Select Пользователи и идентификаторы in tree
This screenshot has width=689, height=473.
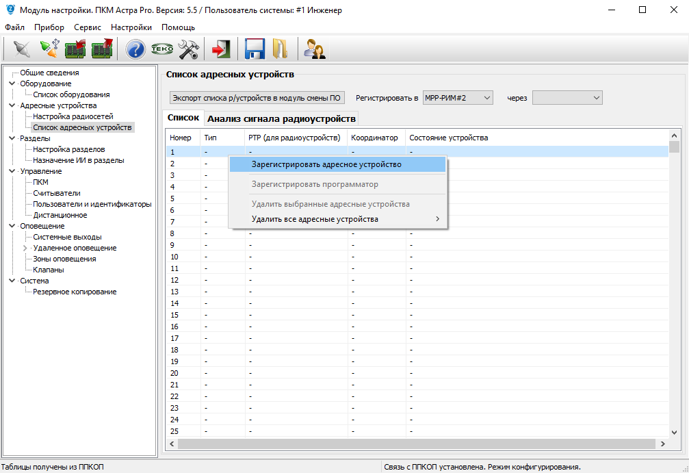coord(92,204)
